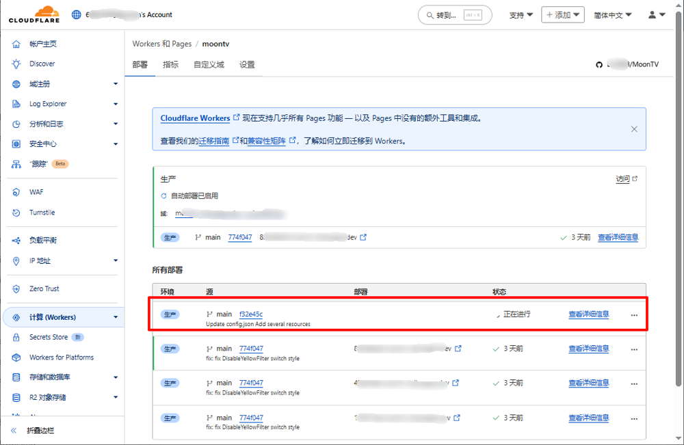Click the Turnstile sidebar icon
684x445 pixels.
(16, 213)
